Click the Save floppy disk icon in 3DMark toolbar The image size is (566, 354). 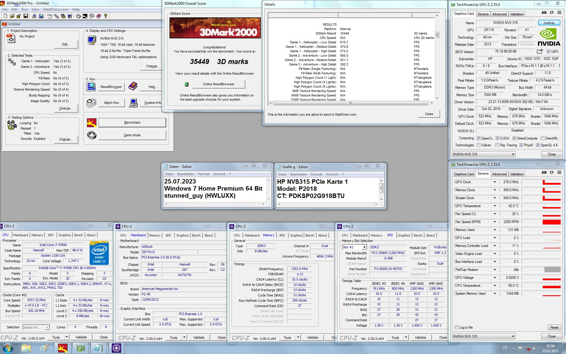click(26, 16)
